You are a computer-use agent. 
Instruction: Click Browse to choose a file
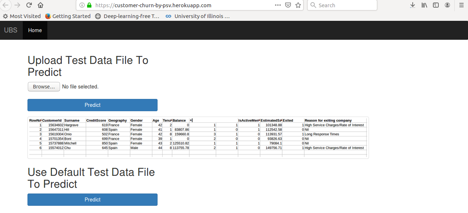pyautogui.click(x=43, y=87)
